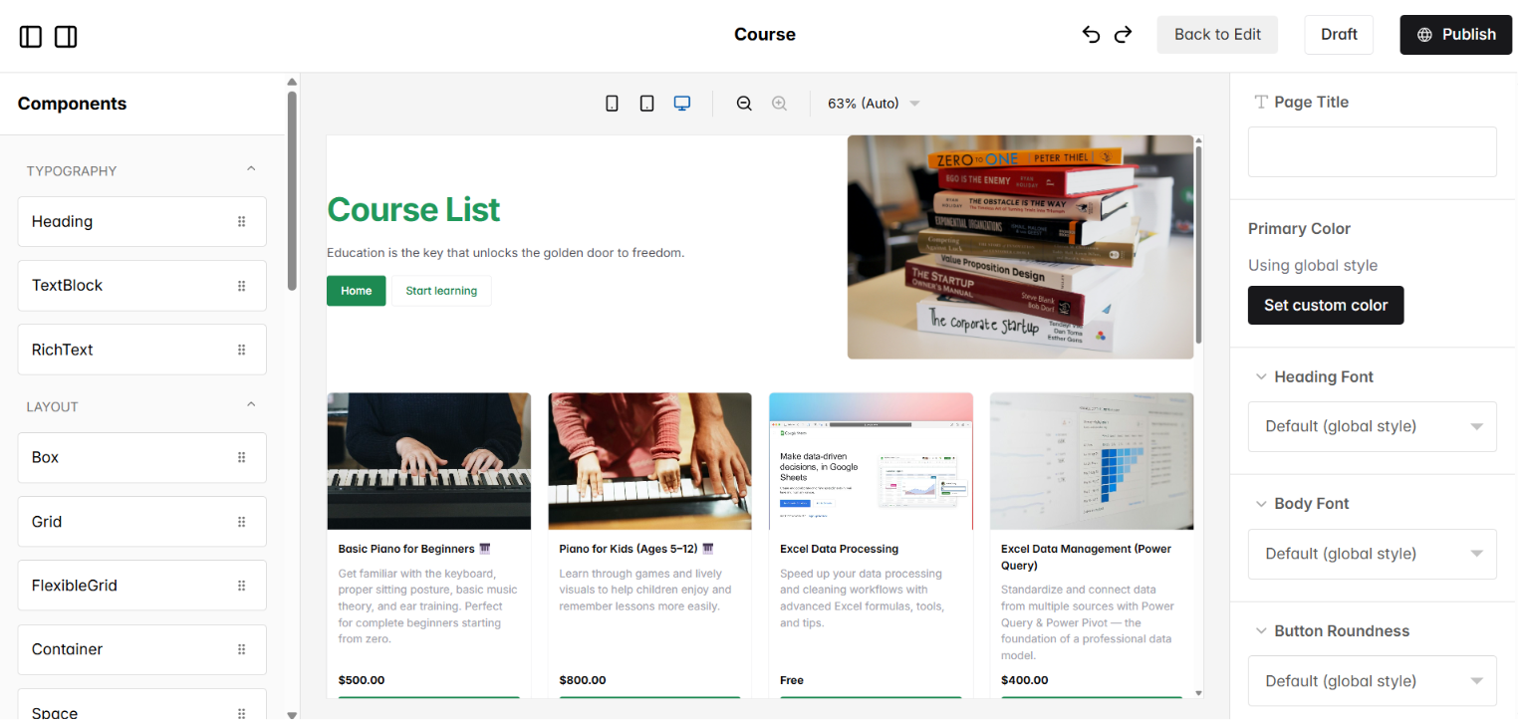
Task: Click the drag handle on FlexibleGrid component
Action: (241, 586)
